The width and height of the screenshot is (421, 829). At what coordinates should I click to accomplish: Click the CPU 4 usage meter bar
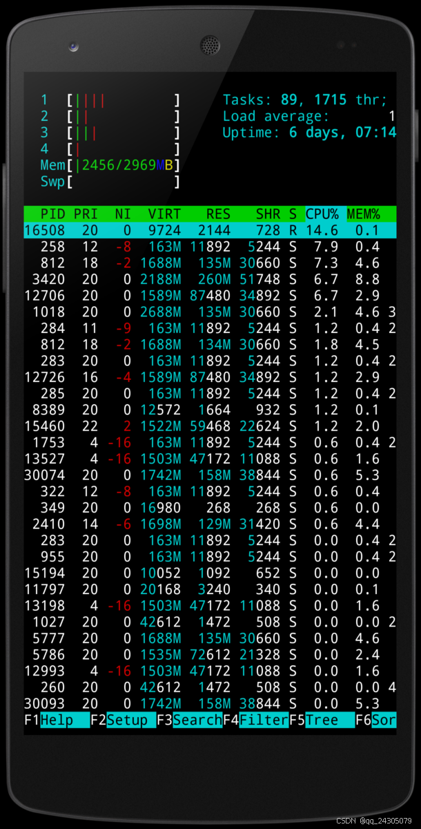(124, 149)
